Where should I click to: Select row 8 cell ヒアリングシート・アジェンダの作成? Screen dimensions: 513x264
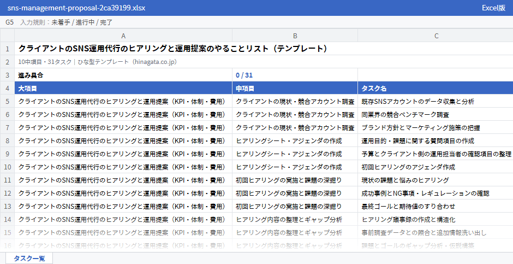point(295,140)
